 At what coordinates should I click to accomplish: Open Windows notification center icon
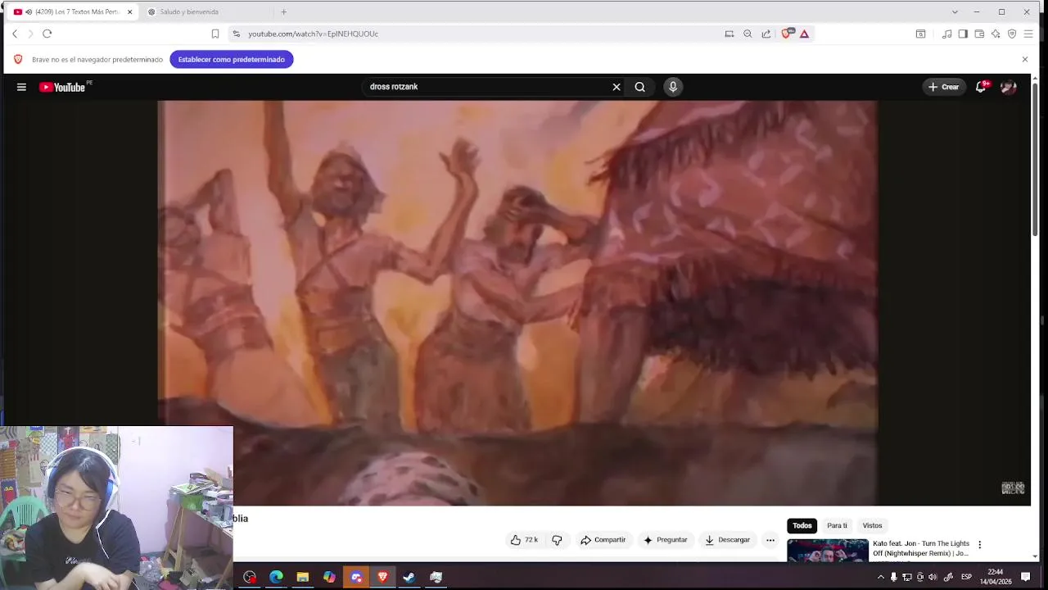pos(1025,577)
